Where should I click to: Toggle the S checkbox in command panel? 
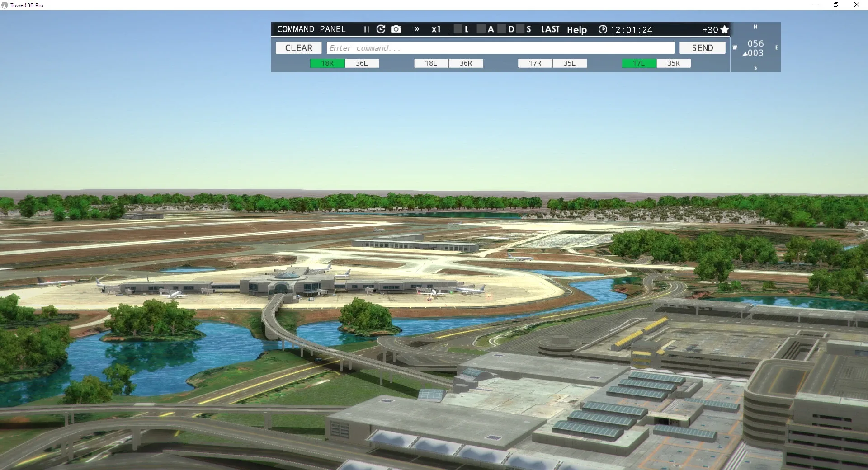point(520,29)
